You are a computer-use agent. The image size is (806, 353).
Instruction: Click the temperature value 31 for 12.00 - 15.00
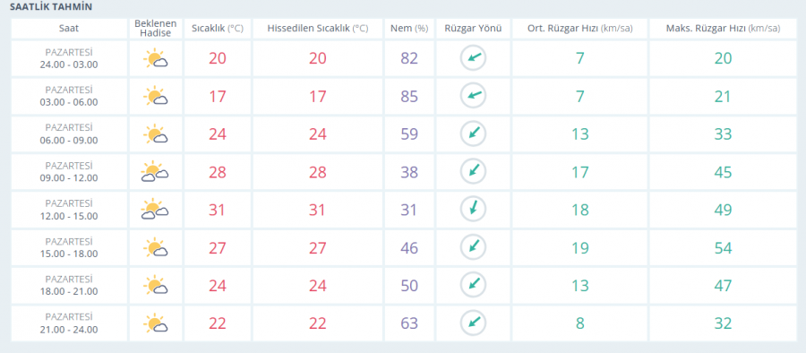pos(218,210)
